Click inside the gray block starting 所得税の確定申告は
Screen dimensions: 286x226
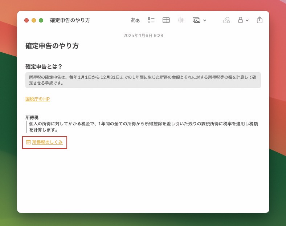[x=143, y=80]
